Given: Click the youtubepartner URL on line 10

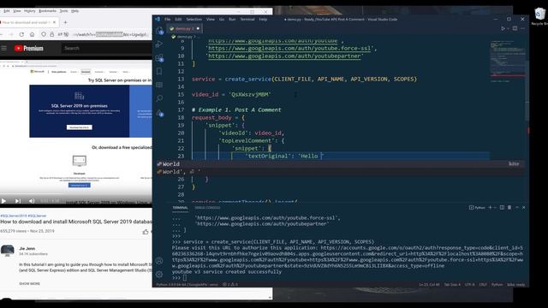Looking at the screenshot, I should (284, 56).
